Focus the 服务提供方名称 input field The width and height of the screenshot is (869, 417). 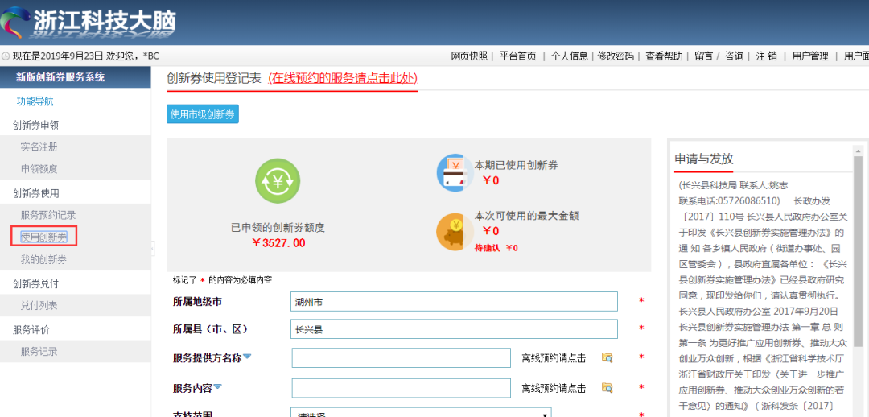click(x=402, y=357)
